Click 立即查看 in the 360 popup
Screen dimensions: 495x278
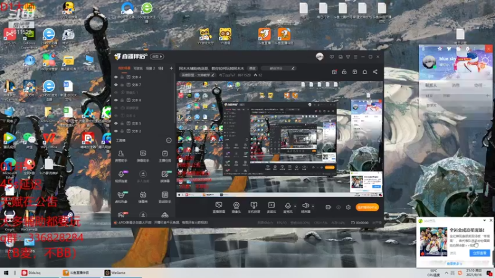click(x=480, y=253)
